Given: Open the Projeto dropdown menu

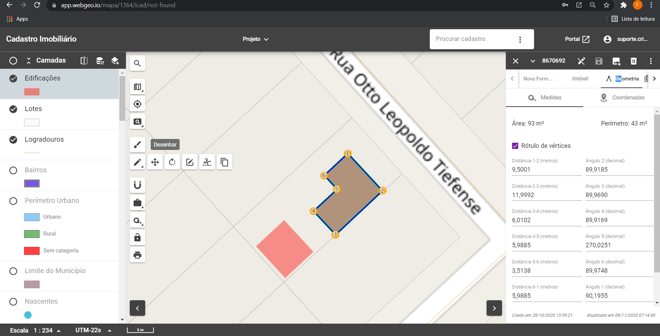Looking at the screenshot, I should point(255,39).
